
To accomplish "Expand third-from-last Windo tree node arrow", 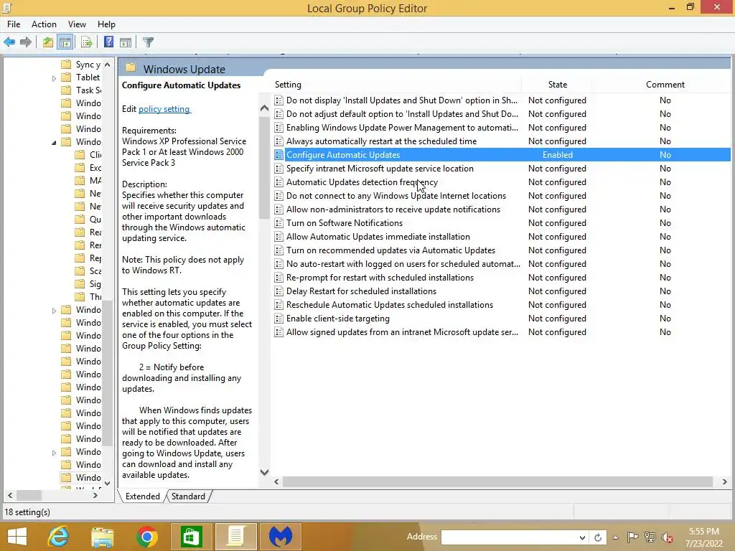I will [x=54, y=453].
